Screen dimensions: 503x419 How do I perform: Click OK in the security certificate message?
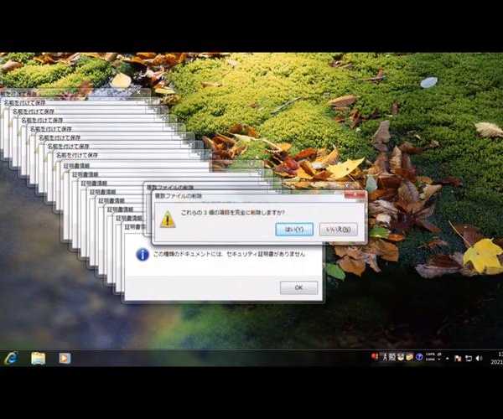[298, 287]
